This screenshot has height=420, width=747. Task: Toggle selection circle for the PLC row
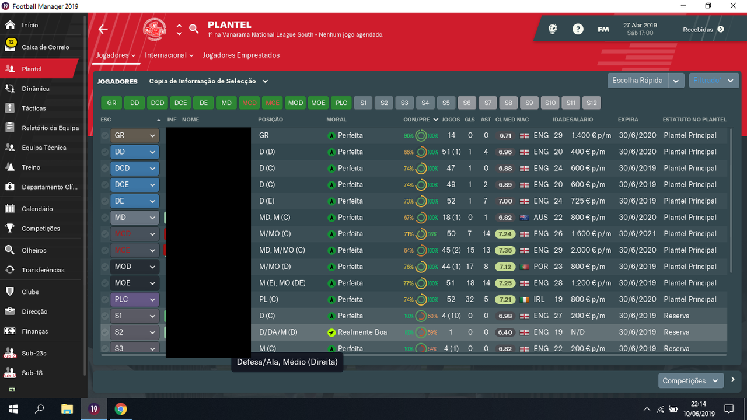point(104,299)
